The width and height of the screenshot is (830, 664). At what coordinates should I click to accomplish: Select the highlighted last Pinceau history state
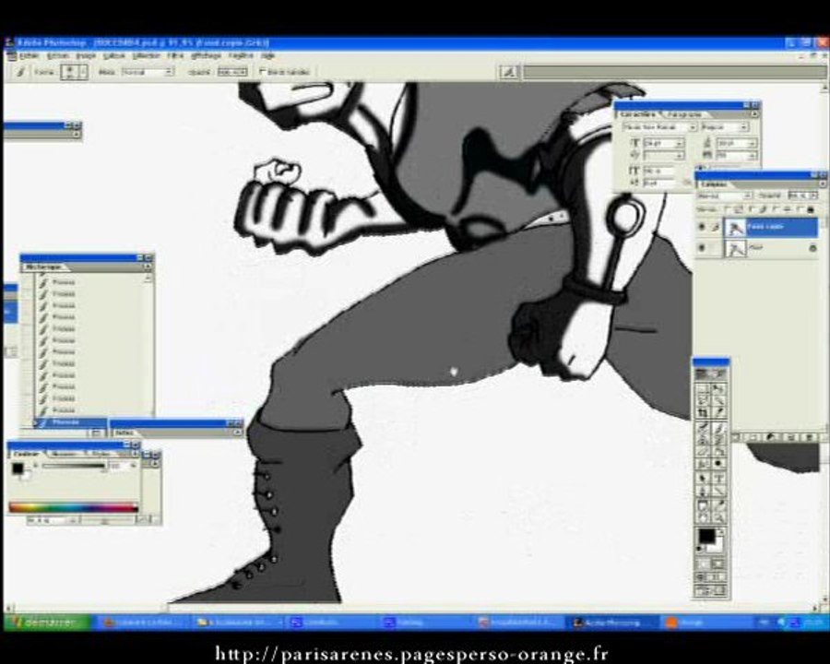click(70, 422)
